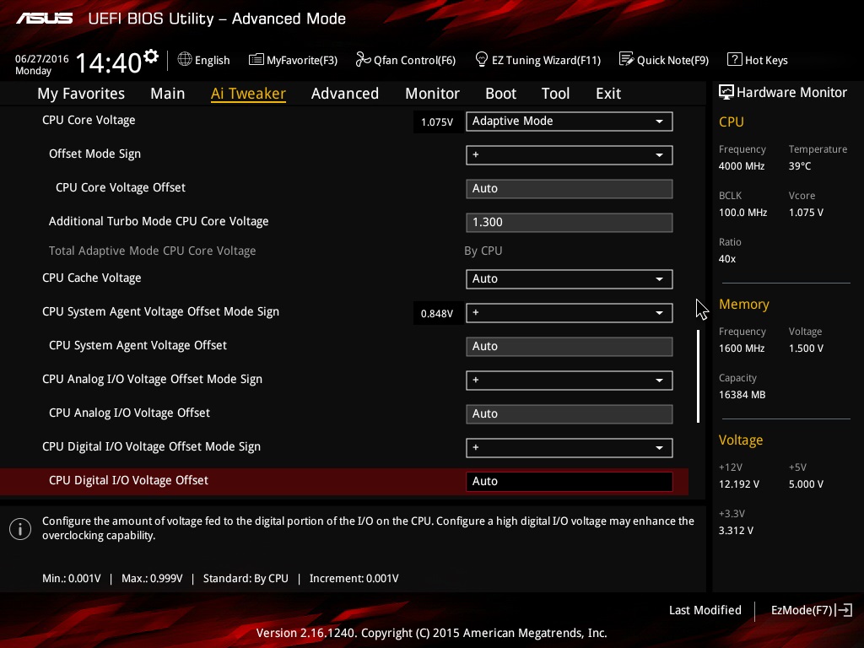Click the settings gear next to clock
864x648 pixels.
[151, 56]
